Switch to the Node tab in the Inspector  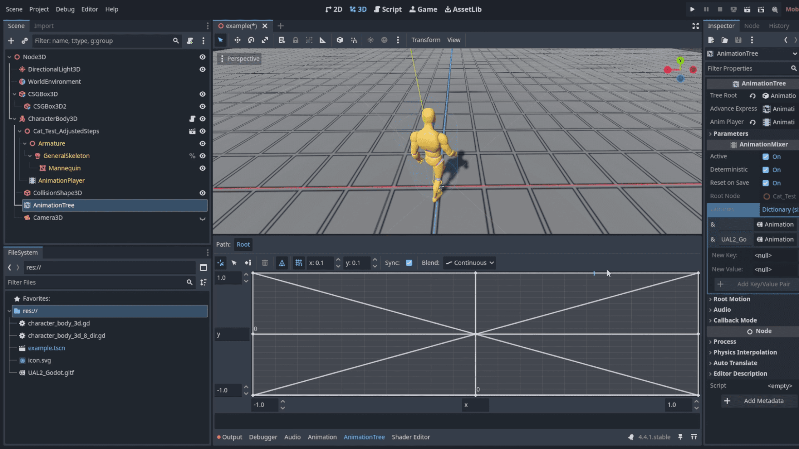pyautogui.click(x=752, y=26)
